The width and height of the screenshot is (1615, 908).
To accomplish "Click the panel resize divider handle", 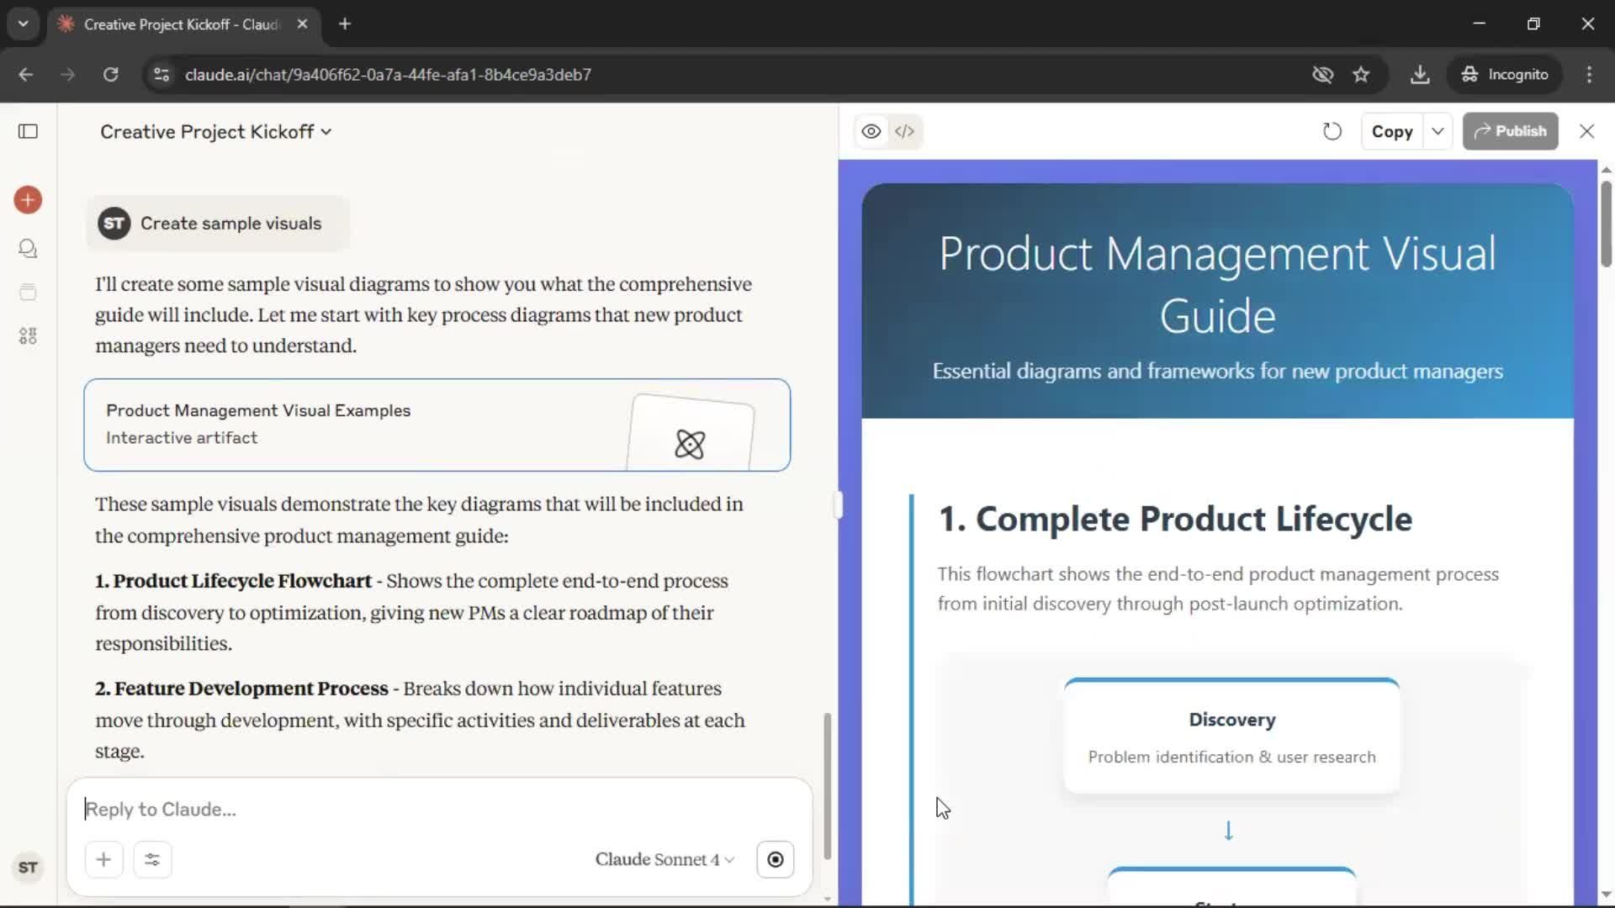I will coord(838,504).
